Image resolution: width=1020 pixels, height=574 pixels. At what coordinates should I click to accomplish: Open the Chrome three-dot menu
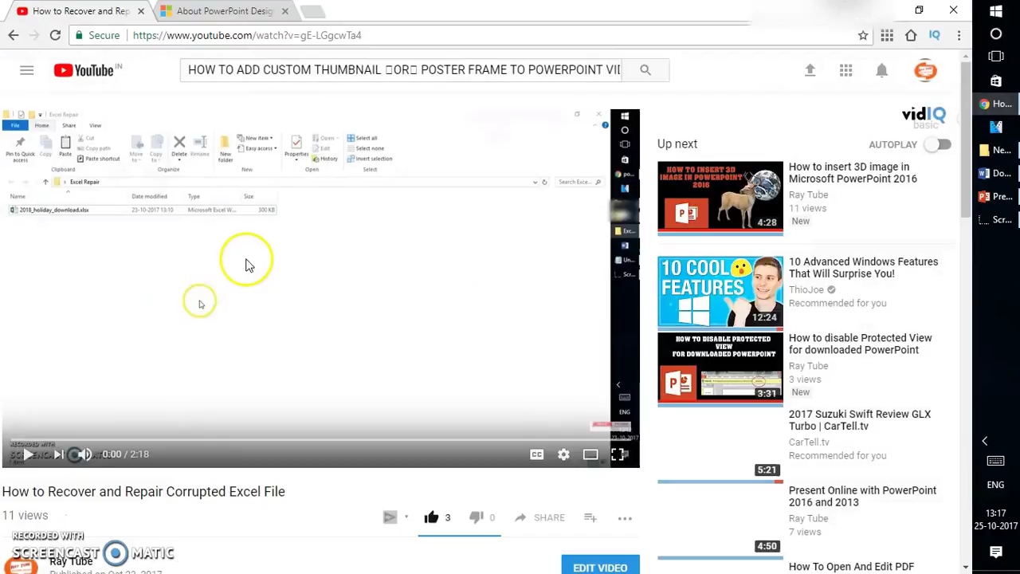[x=959, y=35]
